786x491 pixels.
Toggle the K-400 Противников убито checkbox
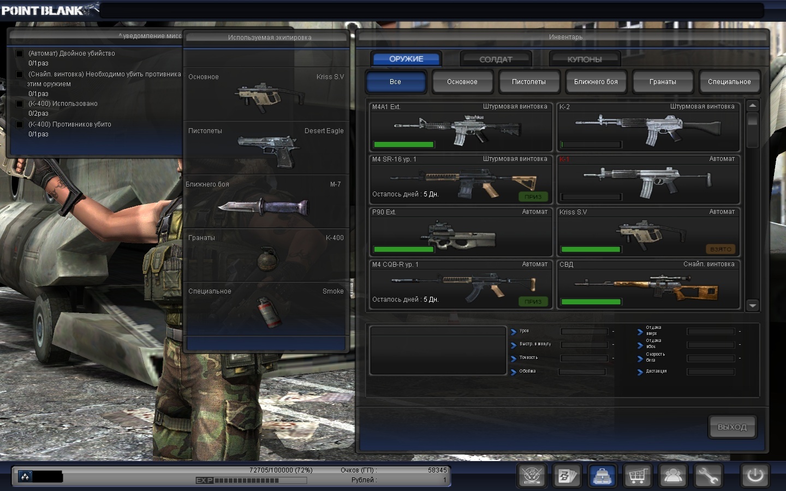click(20, 124)
